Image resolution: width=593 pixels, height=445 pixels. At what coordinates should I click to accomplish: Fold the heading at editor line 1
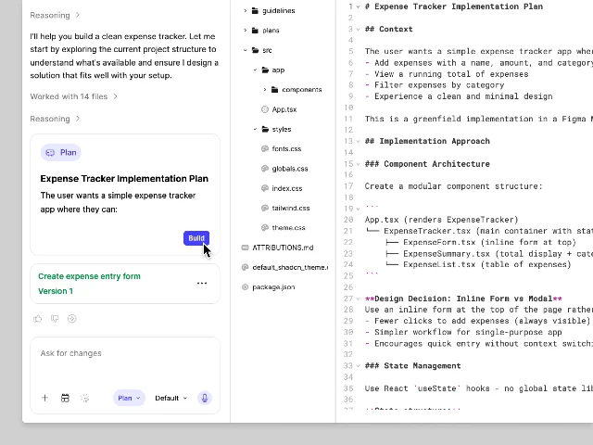358,6
